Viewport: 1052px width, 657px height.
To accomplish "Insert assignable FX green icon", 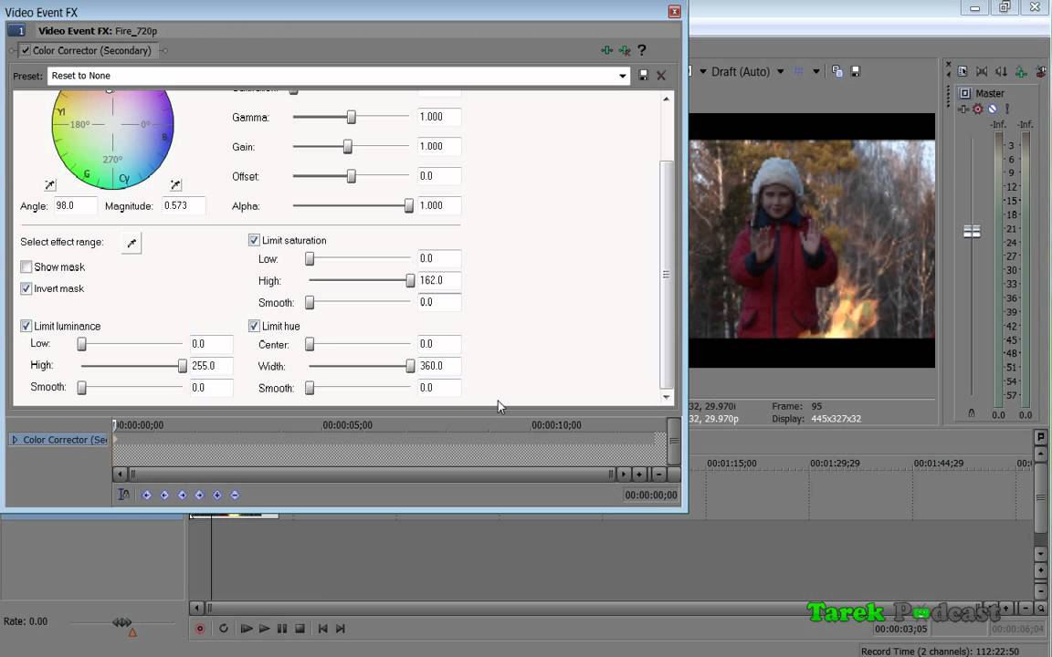I will [1020, 71].
